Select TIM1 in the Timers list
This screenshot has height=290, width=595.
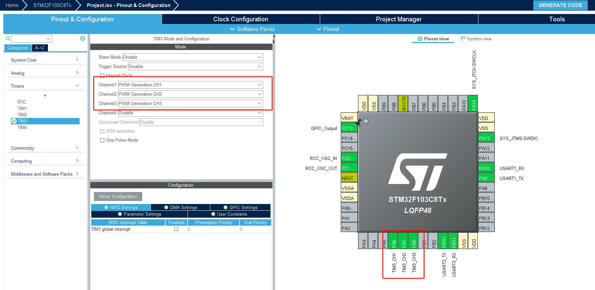[x=22, y=108]
